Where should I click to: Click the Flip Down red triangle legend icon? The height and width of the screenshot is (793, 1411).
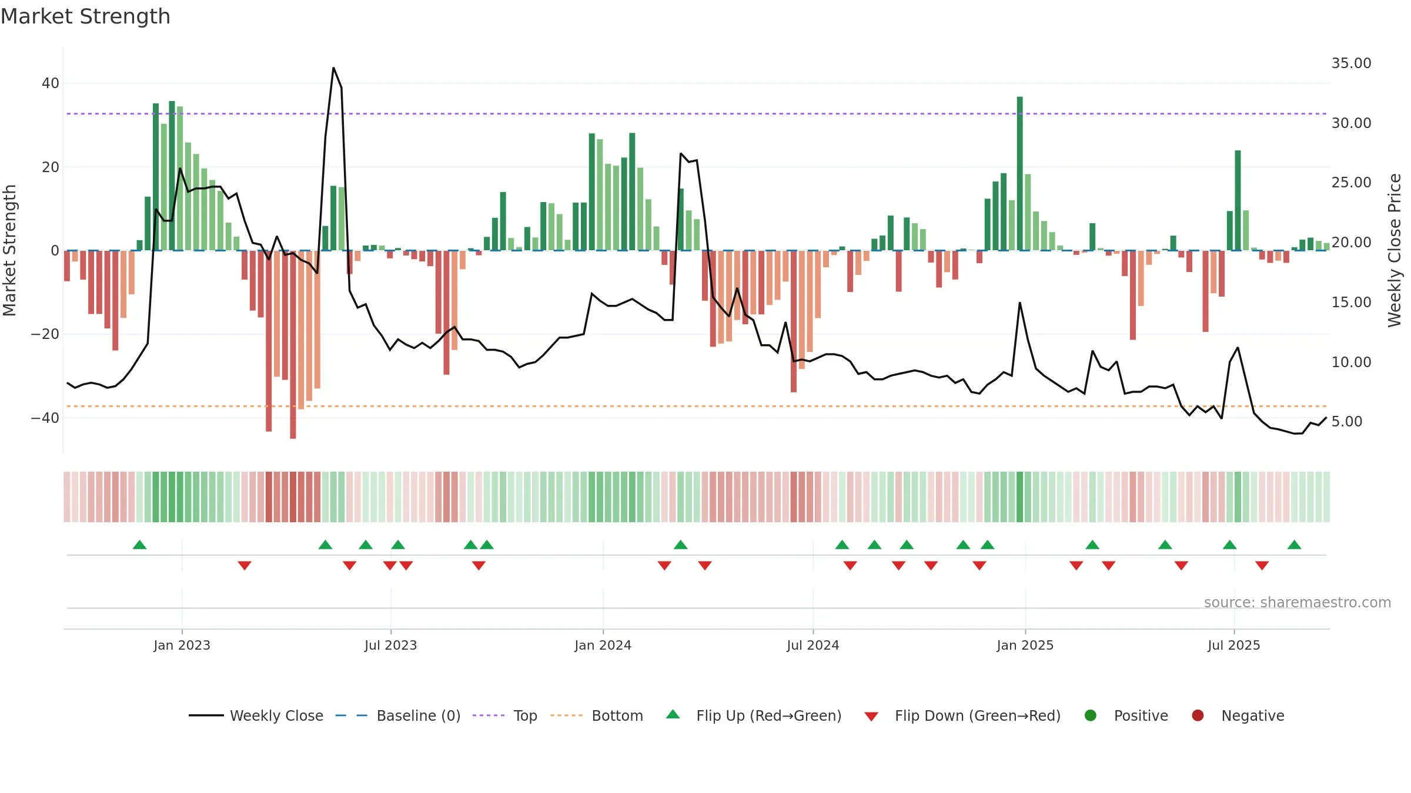tap(871, 717)
